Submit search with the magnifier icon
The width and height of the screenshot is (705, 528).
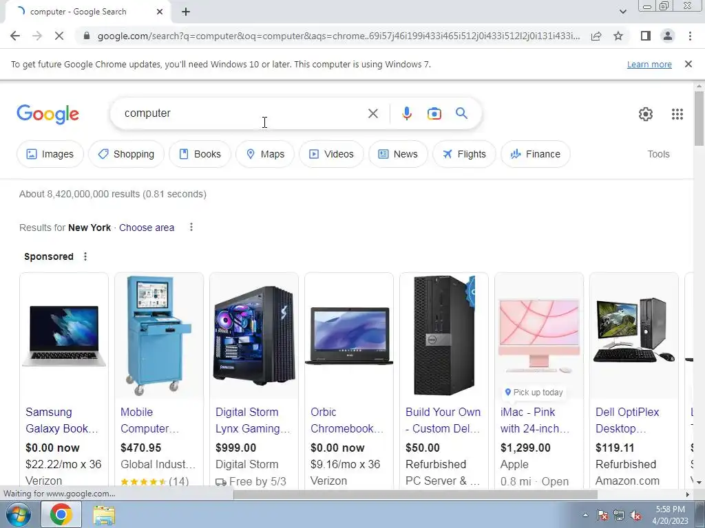coord(461,113)
